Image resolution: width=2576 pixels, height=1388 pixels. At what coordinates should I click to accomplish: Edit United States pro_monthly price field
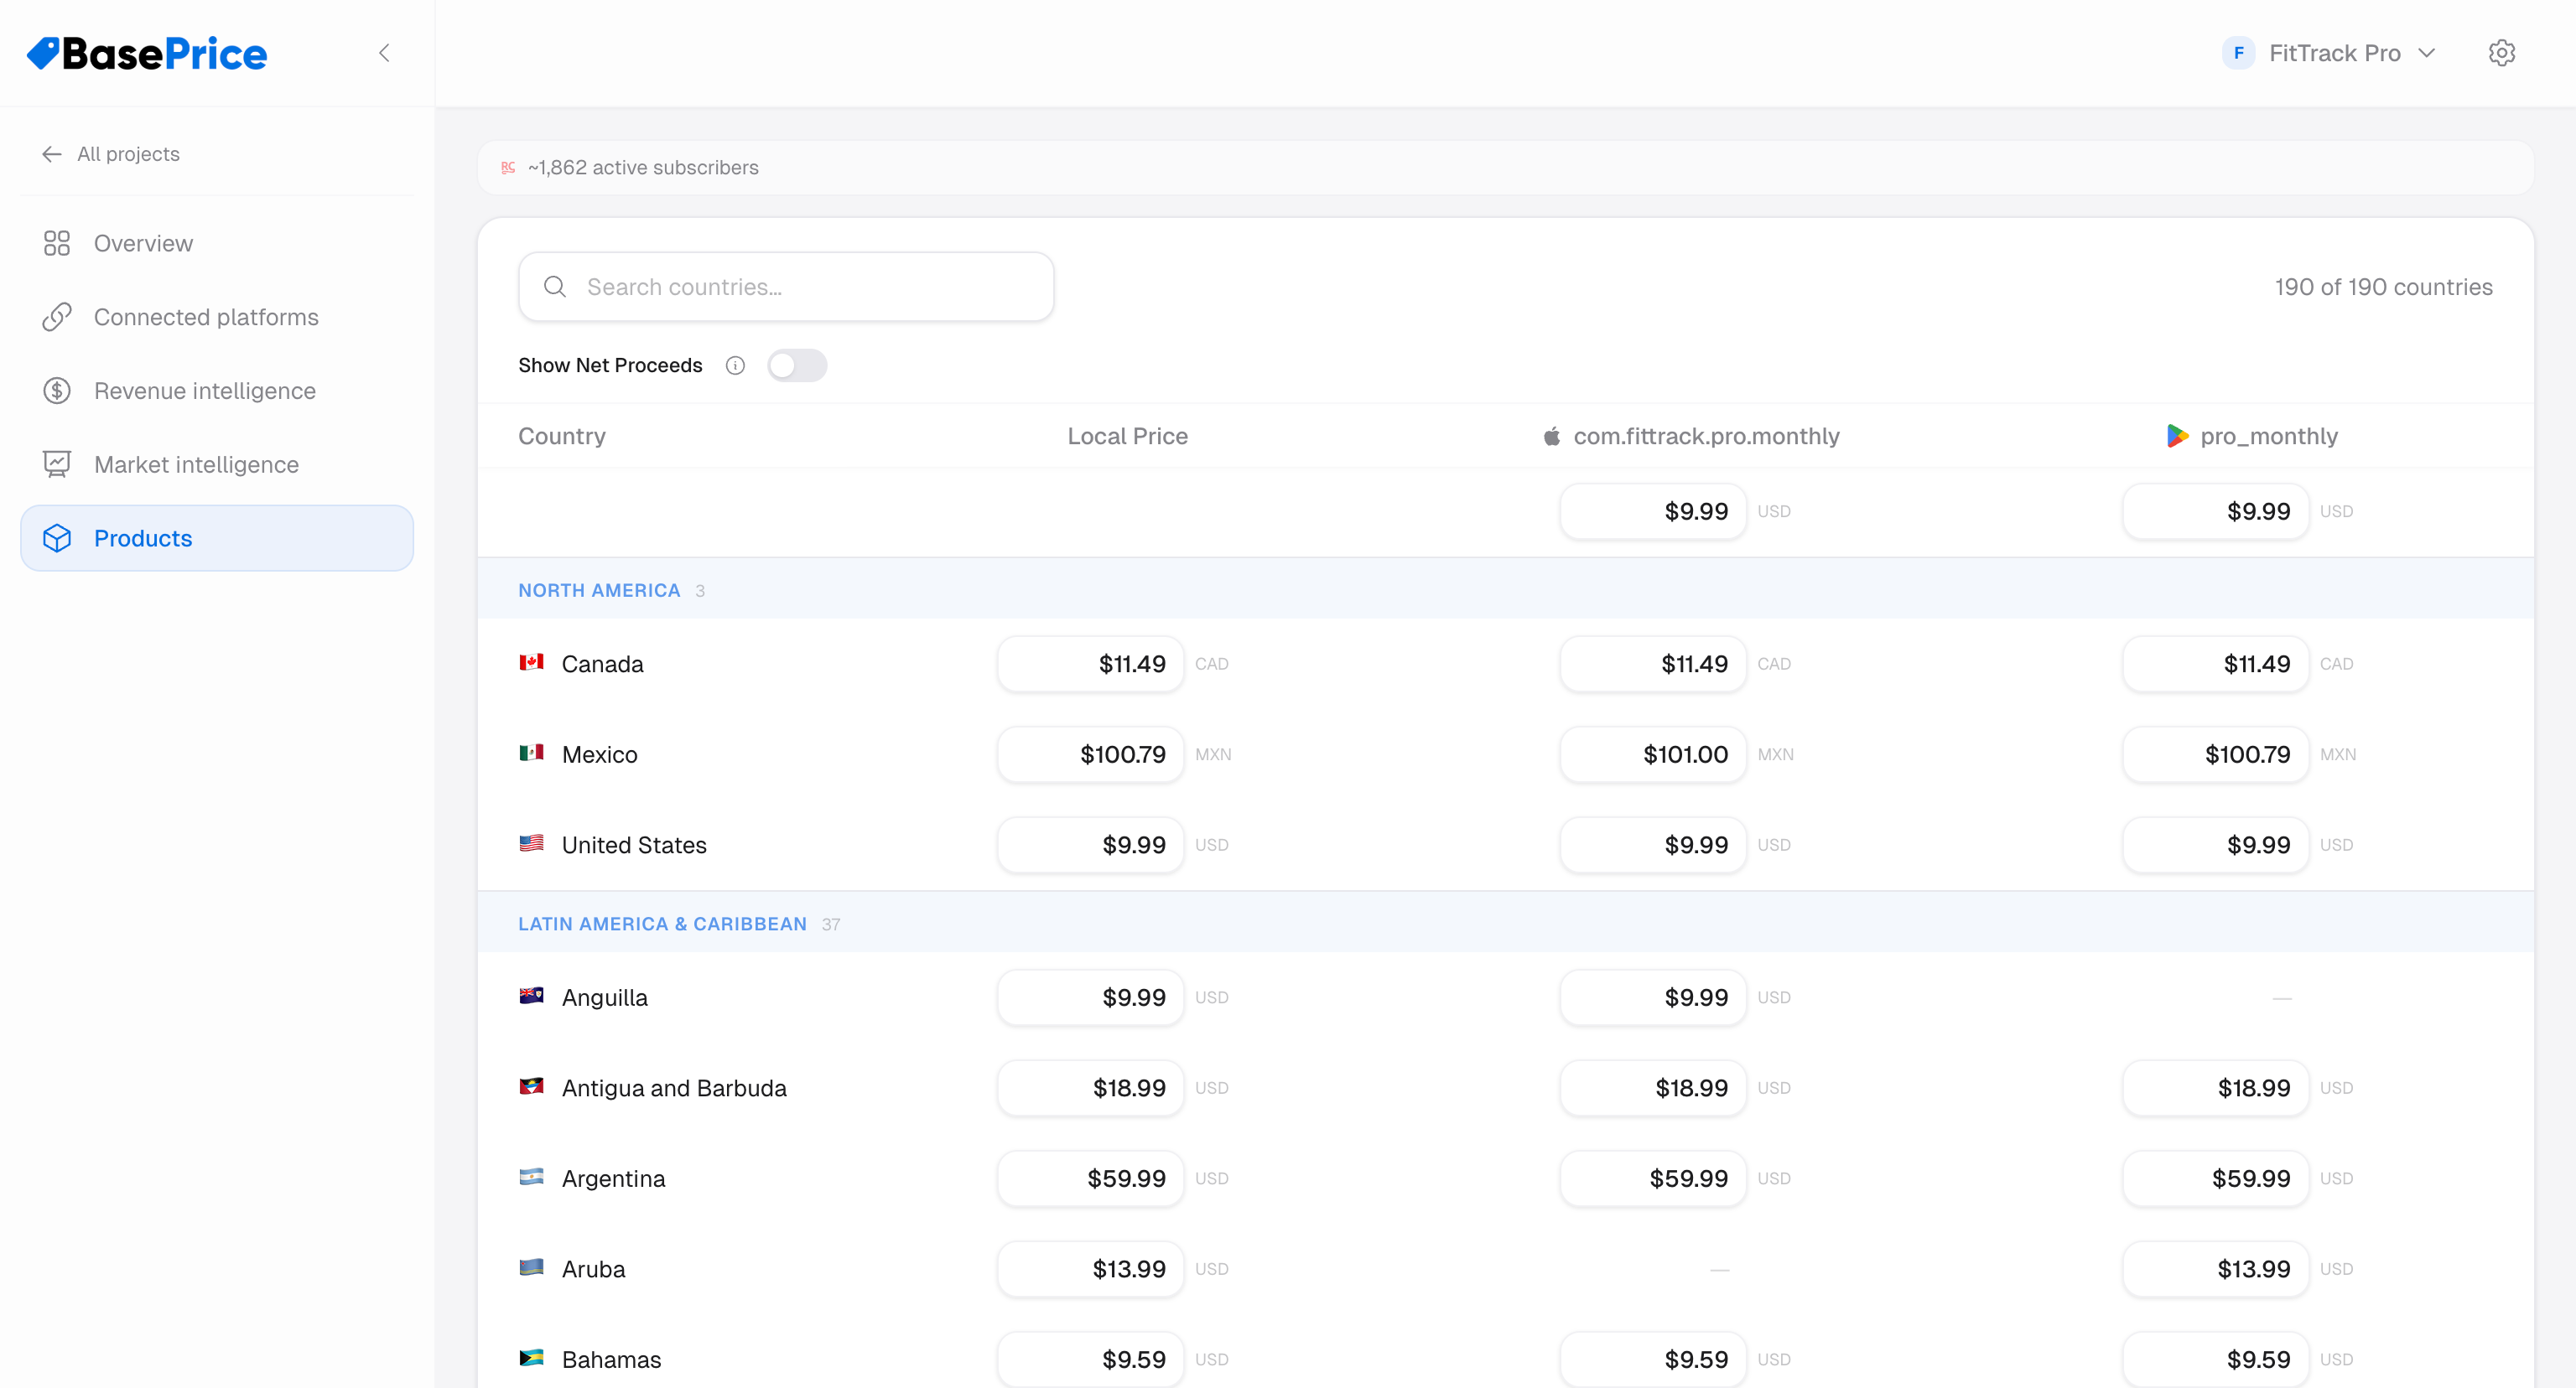2215,846
